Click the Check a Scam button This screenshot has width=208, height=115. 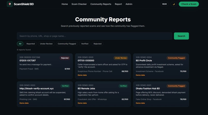pos(189,4)
